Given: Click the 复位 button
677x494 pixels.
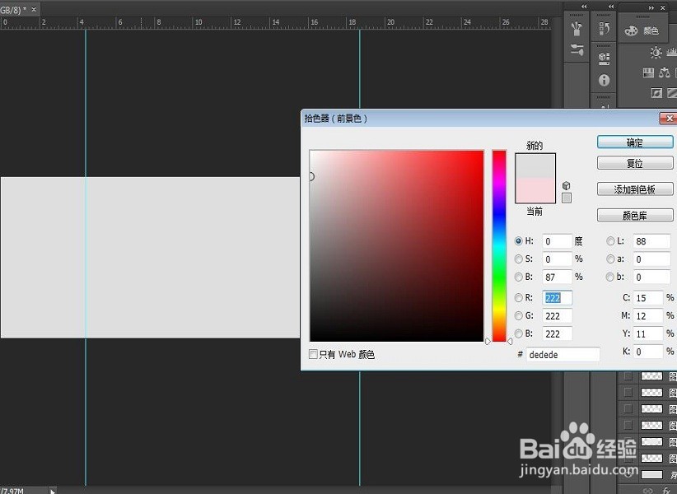Looking at the screenshot, I should [x=635, y=163].
